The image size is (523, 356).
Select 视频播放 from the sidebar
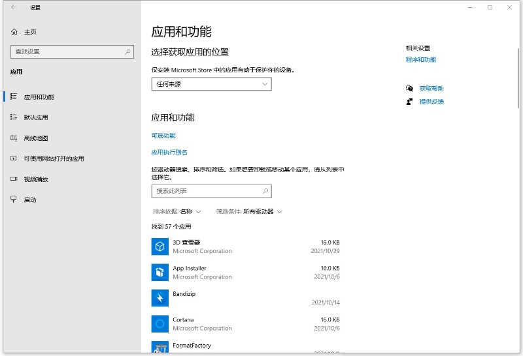click(x=36, y=179)
